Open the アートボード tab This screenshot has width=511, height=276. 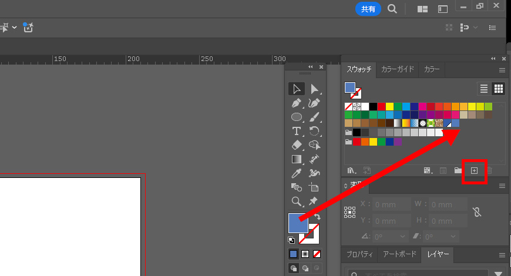tap(399, 254)
